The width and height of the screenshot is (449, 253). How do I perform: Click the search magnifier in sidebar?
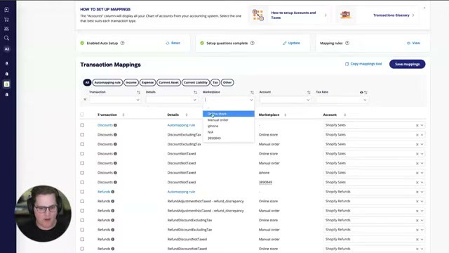(6, 38)
